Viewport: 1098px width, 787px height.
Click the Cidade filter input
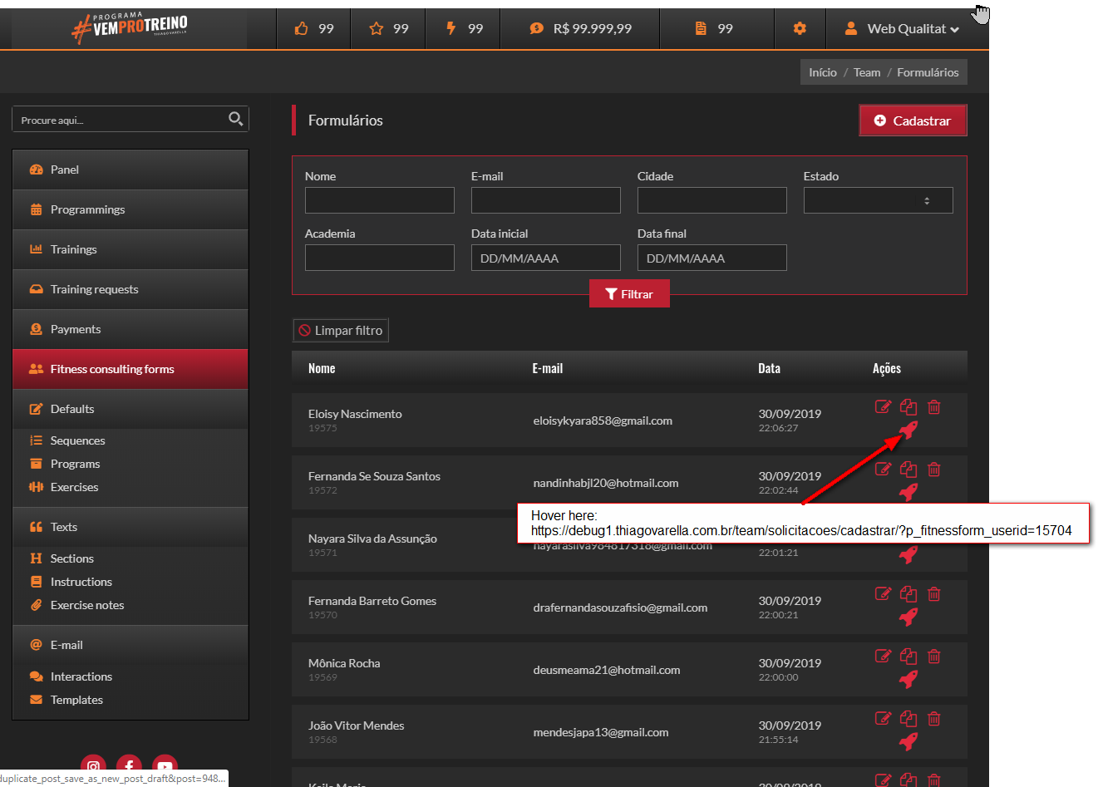(x=712, y=200)
